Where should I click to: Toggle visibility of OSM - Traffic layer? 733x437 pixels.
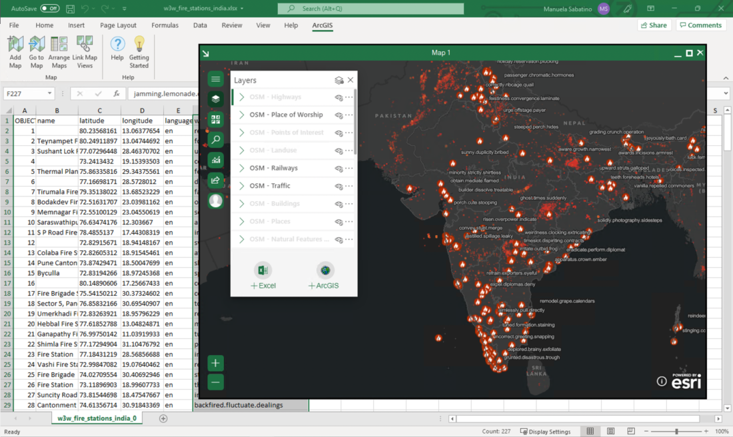(x=339, y=186)
